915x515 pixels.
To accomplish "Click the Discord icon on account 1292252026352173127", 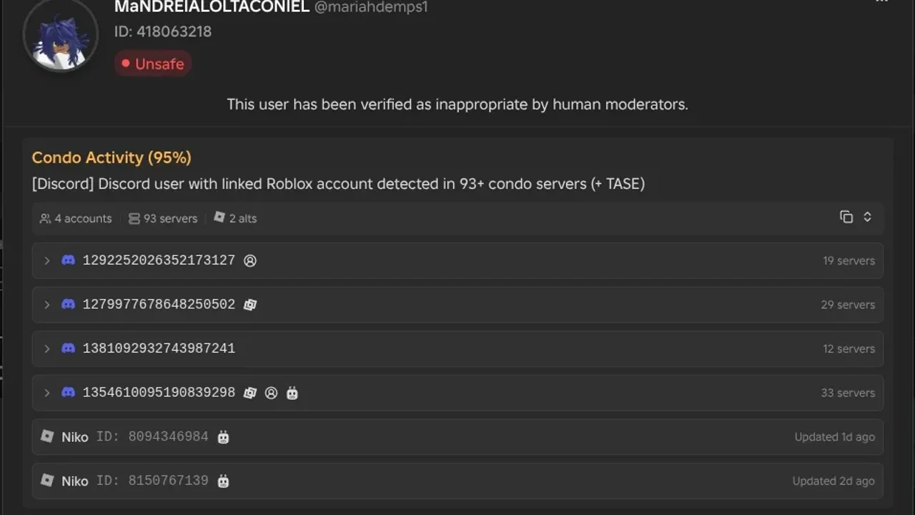I will (68, 260).
